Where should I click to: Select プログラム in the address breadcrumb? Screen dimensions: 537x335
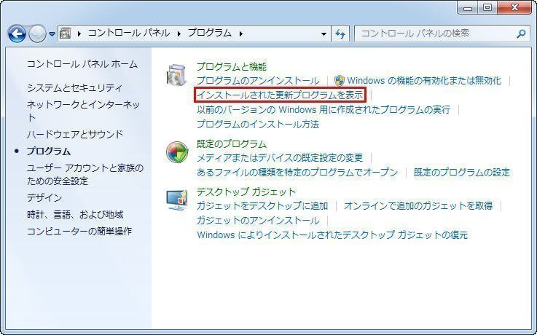coord(210,33)
